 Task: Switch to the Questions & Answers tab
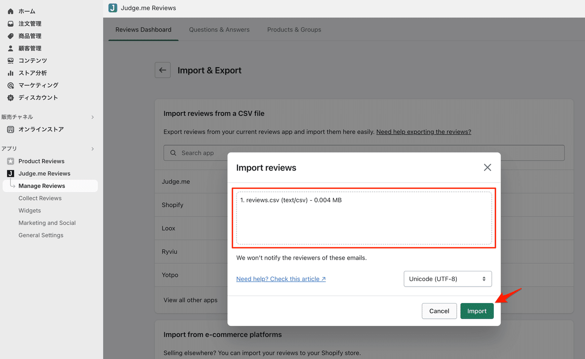click(219, 30)
